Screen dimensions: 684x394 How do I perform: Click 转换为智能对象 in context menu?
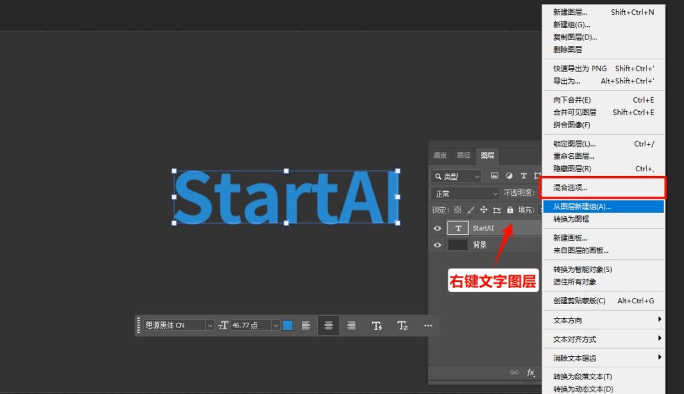(582, 269)
